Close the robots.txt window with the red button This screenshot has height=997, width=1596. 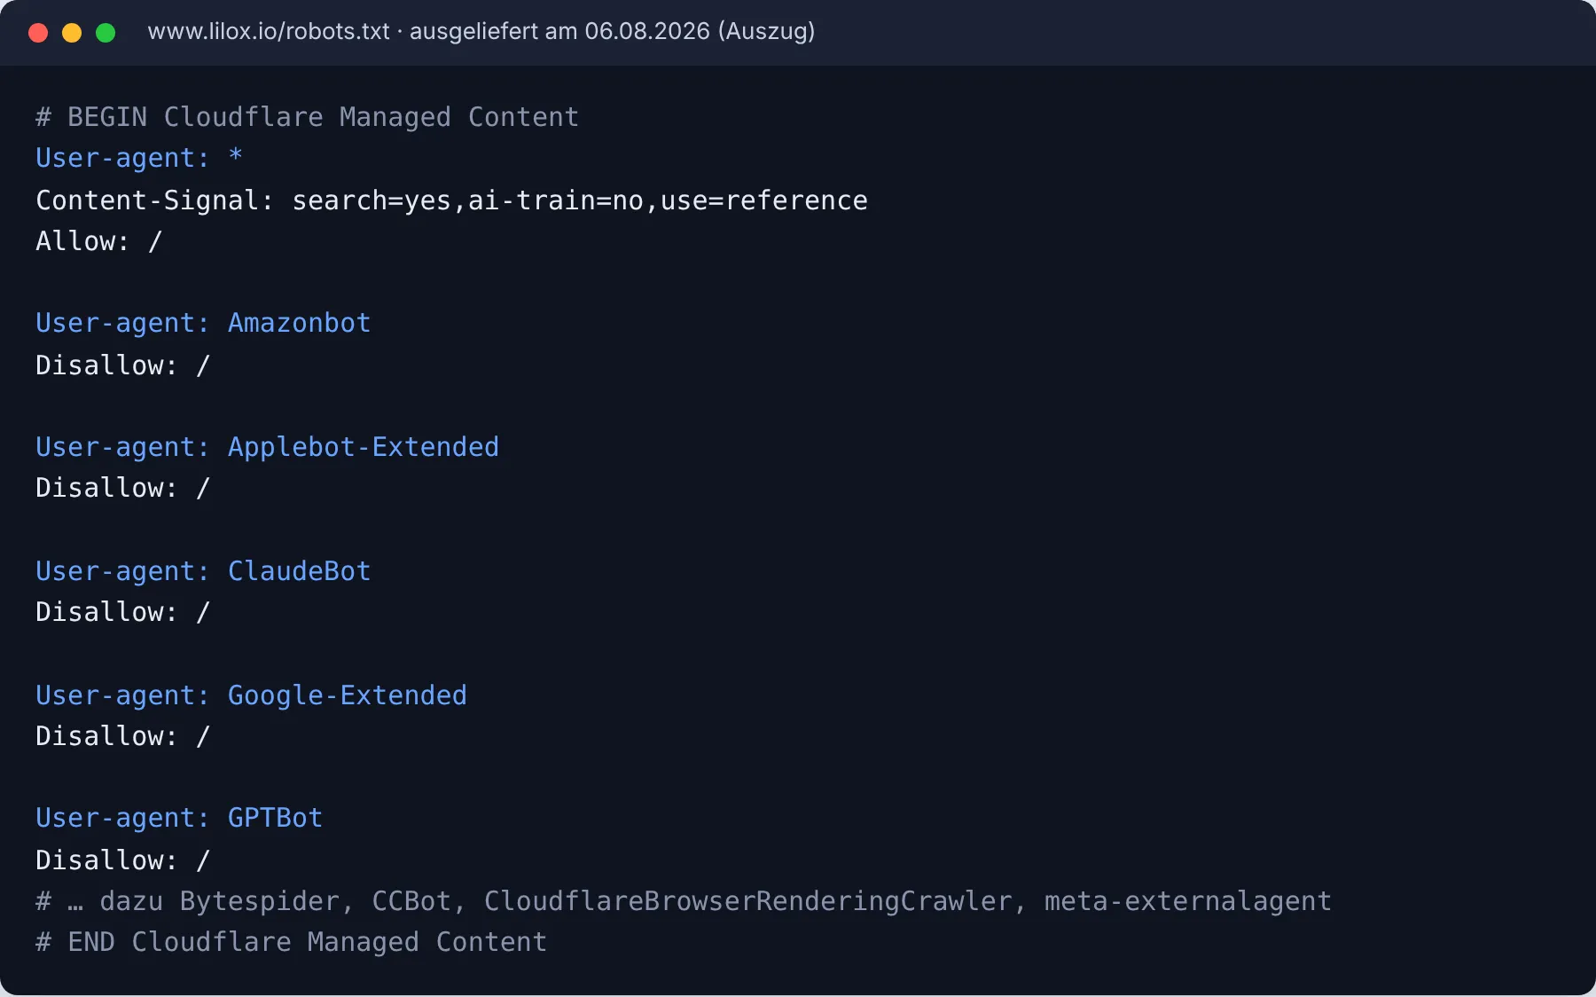pyautogui.click(x=38, y=33)
